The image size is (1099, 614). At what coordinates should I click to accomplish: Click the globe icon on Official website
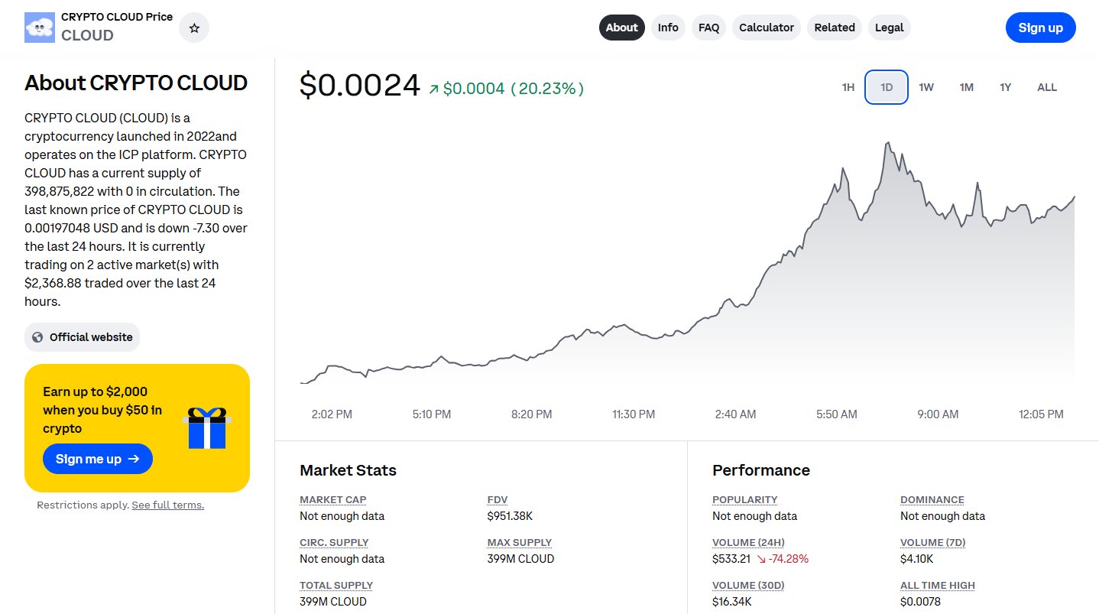click(x=37, y=337)
